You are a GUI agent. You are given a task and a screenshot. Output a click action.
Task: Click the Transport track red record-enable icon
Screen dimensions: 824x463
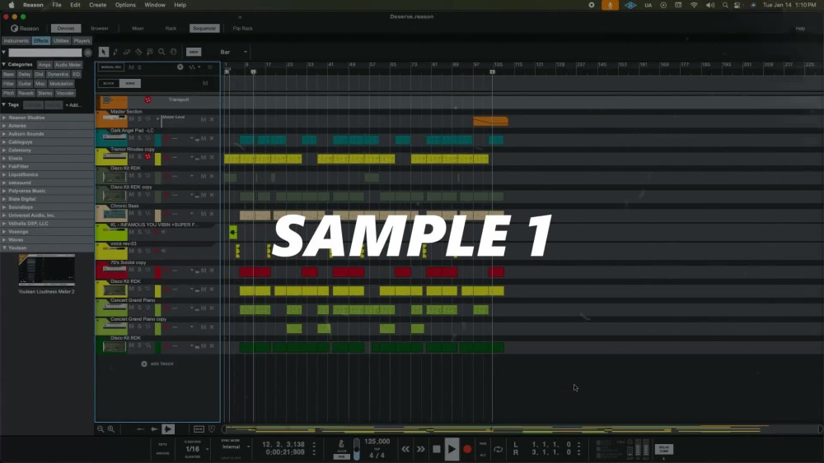[x=147, y=100]
